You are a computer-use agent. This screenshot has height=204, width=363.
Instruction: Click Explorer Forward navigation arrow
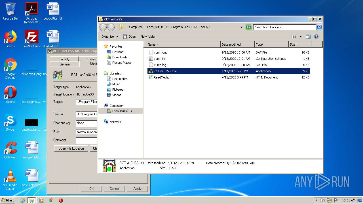tap(111, 27)
